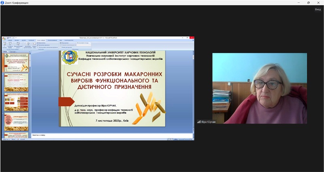The width and height of the screenshot is (324, 172).
Task: Open the Рецензирование ribbon tab
Action: 52,40
